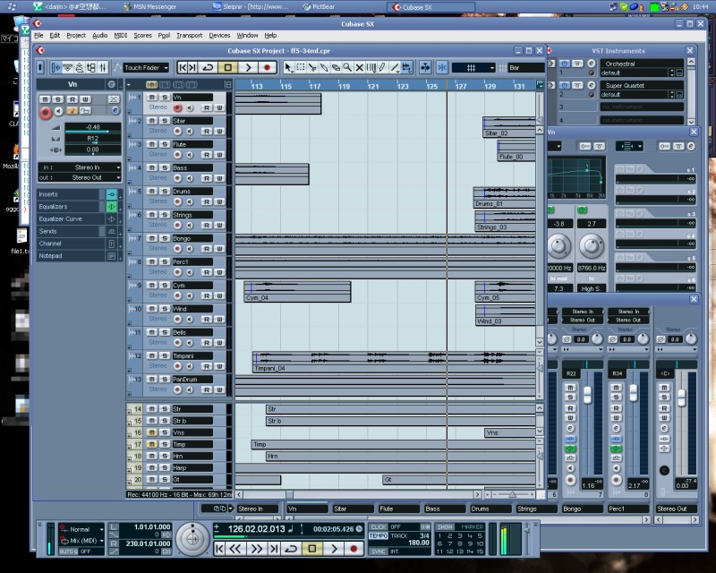Image resolution: width=716 pixels, height=573 pixels.
Task: Toggle Cycle loop in project toolbar
Action: click(x=209, y=68)
